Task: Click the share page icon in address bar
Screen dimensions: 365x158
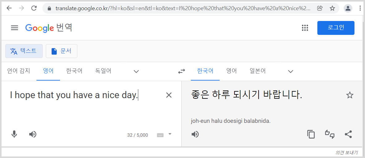Action: (320, 8)
